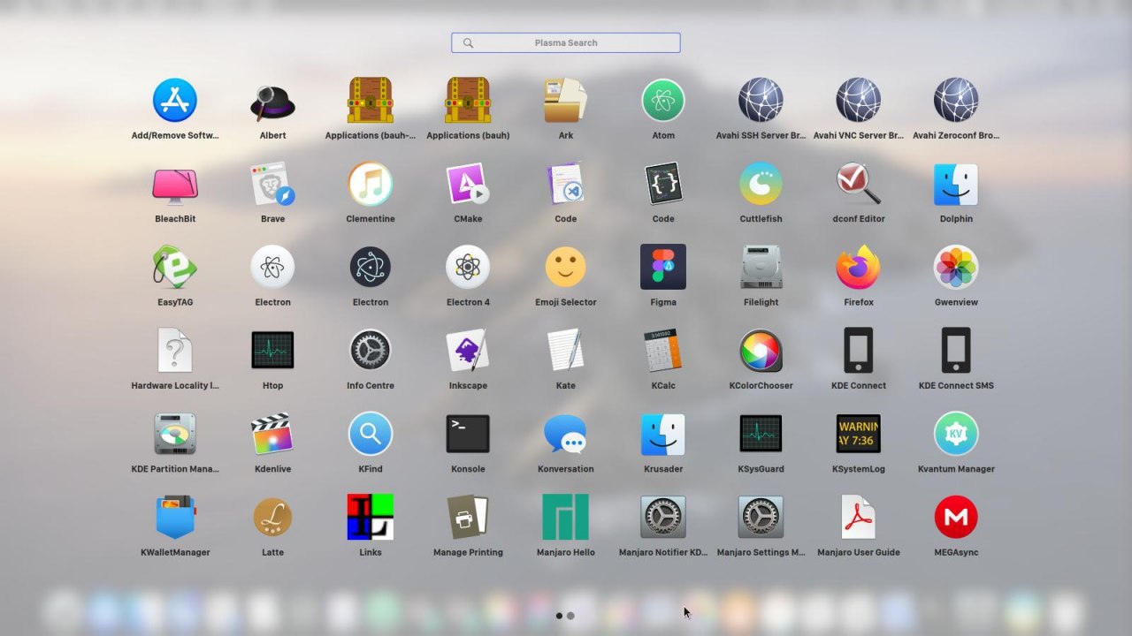This screenshot has width=1132, height=636.
Task: Launch BleachBit cleaner
Action: 175,184
